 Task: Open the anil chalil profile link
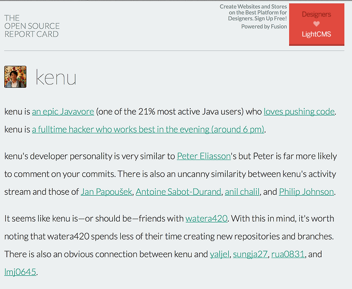[242, 192]
